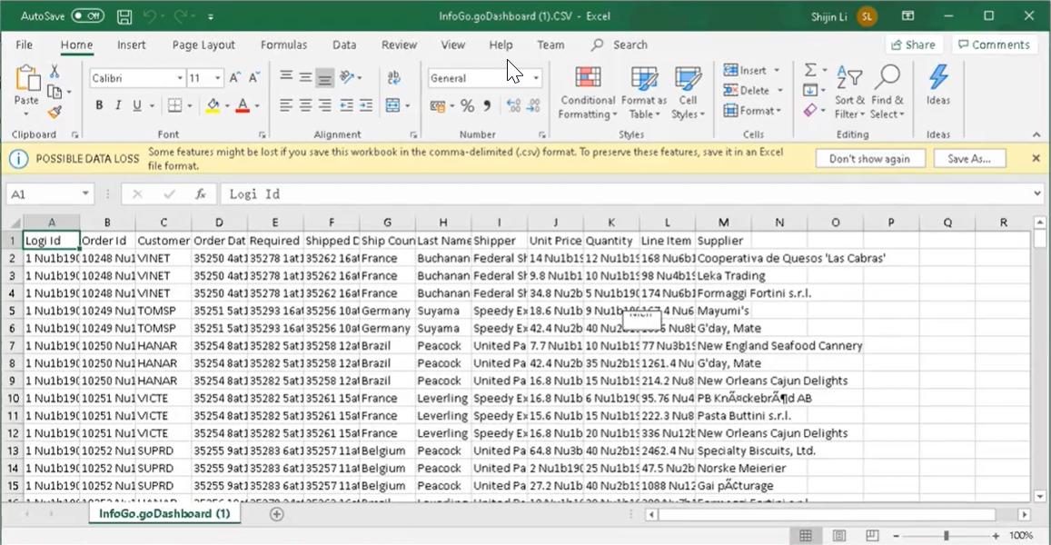Apply the yellow Fill Color
The image size is (1051, 545).
point(213,105)
